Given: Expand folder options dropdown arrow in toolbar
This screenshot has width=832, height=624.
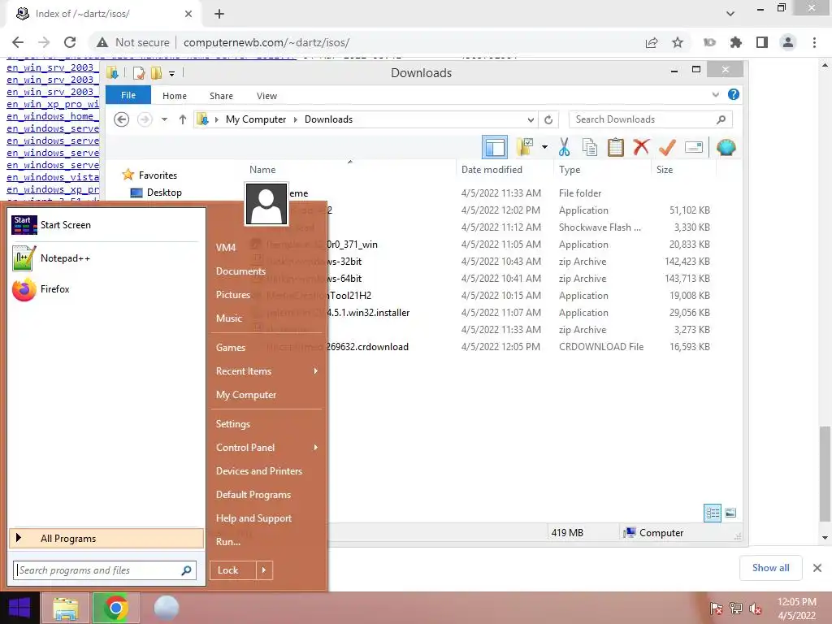Looking at the screenshot, I should click(x=544, y=147).
